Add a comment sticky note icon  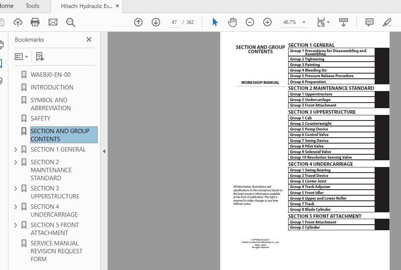coord(369,22)
